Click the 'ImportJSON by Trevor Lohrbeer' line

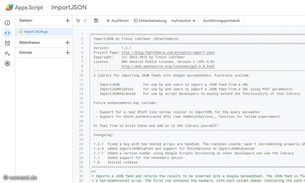(x=136, y=39)
